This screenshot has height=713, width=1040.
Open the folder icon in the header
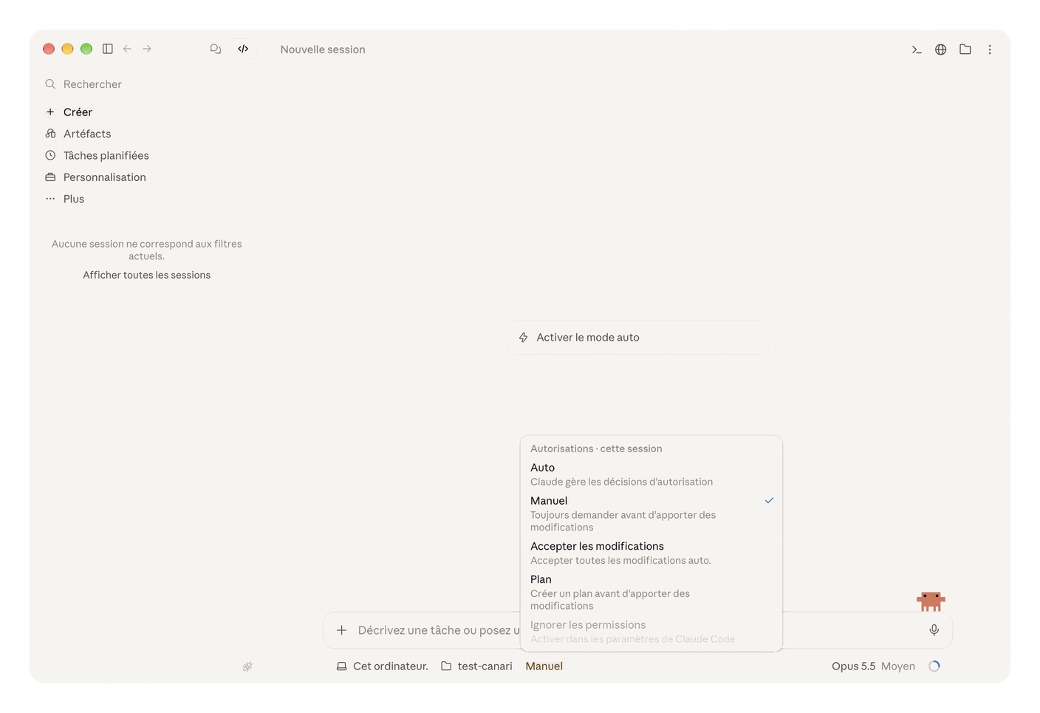point(965,50)
